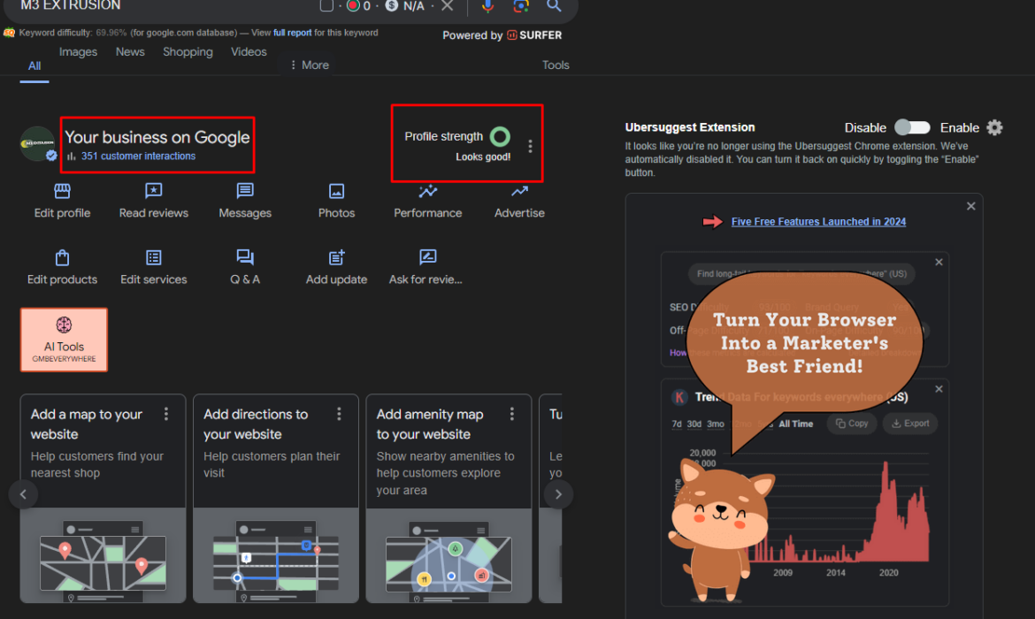Clear the search query X icon
Image resolution: width=1035 pixels, height=619 pixels.
click(448, 5)
